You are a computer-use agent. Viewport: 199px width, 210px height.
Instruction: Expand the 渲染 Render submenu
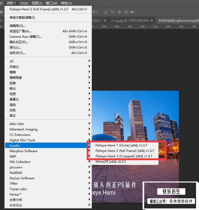click(48, 105)
